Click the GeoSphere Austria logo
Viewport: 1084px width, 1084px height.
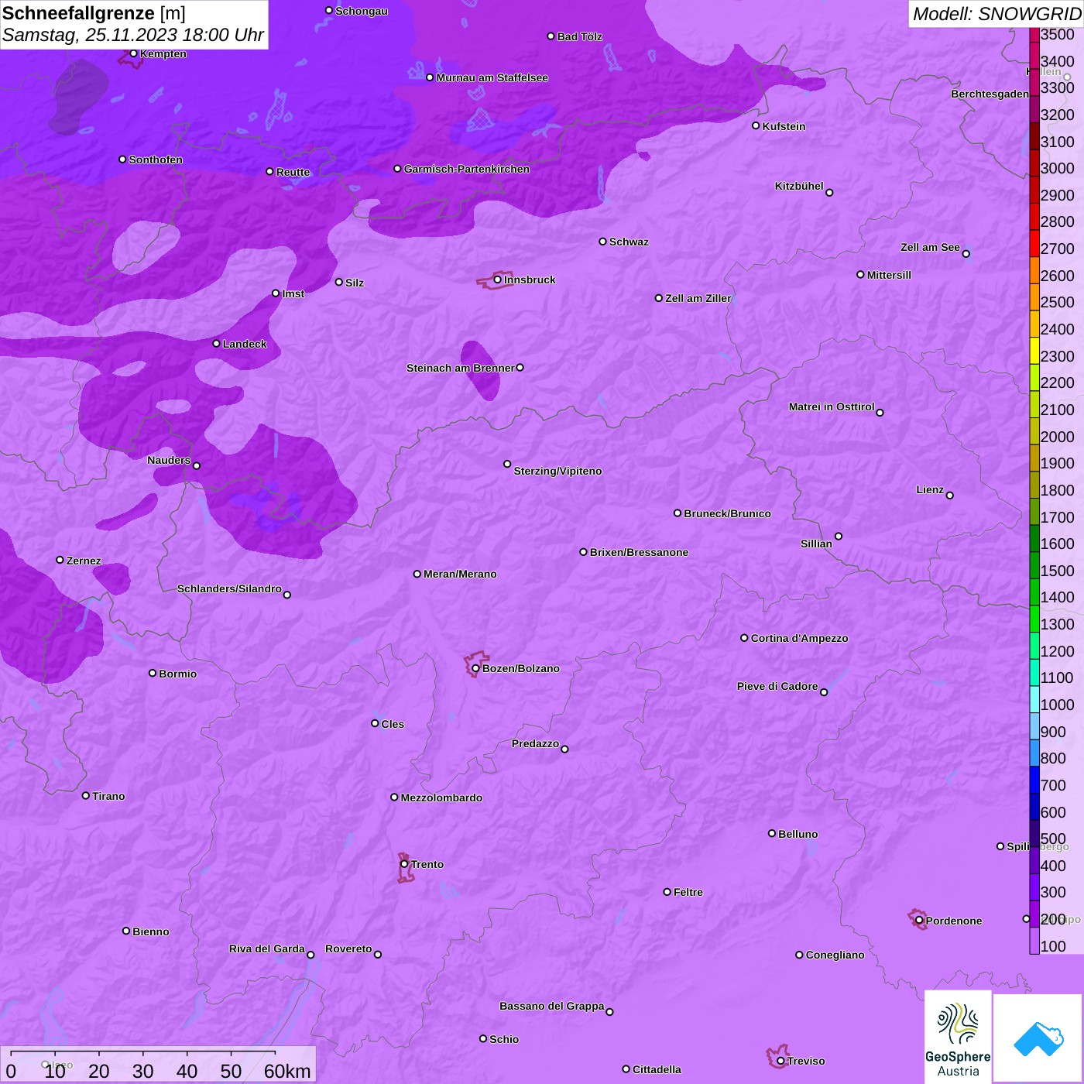tap(958, 1037)
